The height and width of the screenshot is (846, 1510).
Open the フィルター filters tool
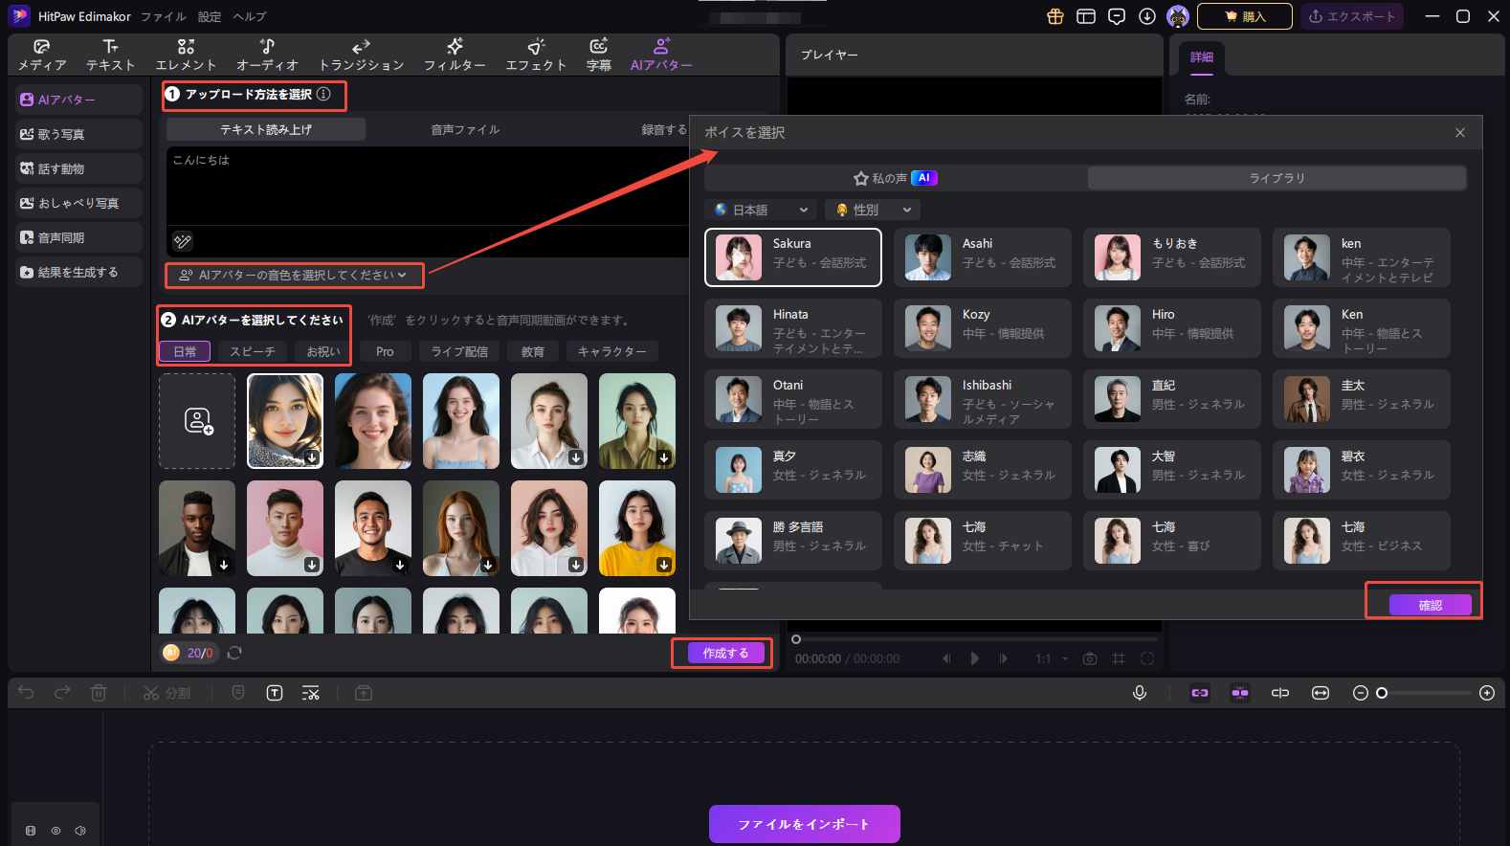pos(455,55)
